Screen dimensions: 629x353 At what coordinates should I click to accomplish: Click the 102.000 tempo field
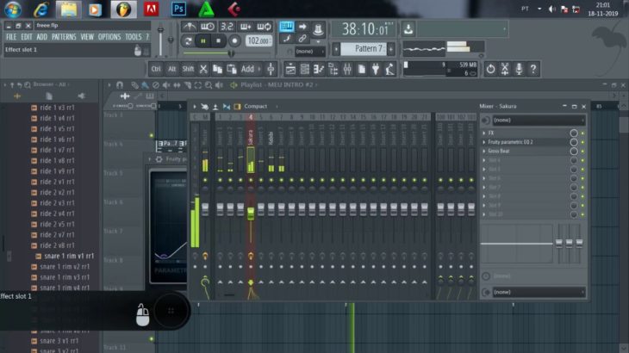click(x=258, y=40)
